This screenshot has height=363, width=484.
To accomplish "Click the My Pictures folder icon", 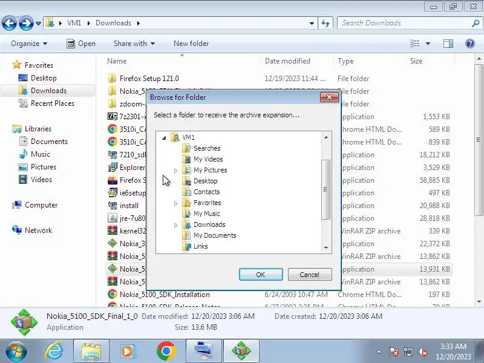I will click(186, 170).
